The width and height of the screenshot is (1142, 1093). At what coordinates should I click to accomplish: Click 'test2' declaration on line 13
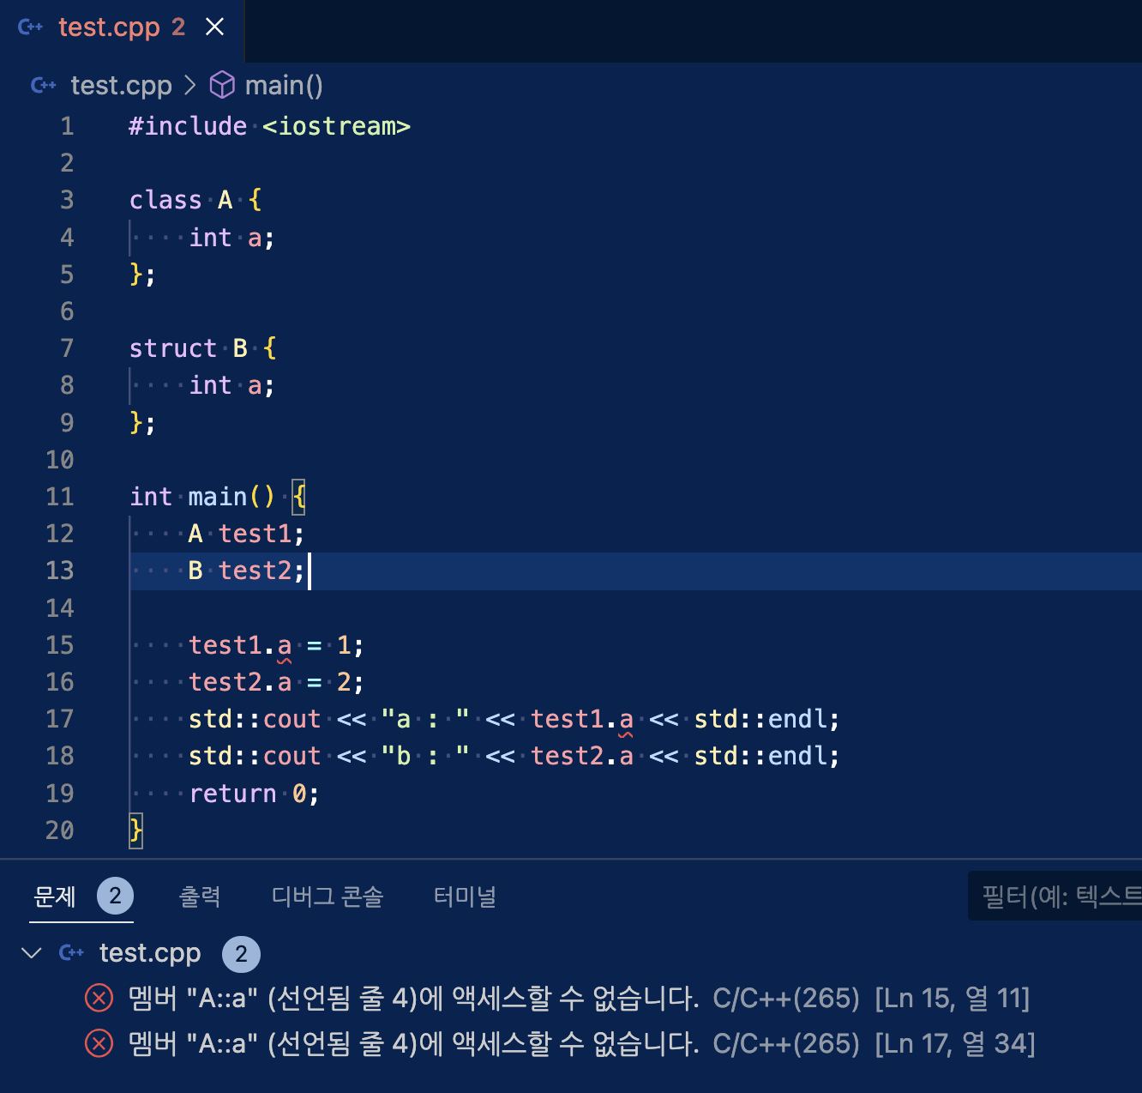click(x=255, y=571)
